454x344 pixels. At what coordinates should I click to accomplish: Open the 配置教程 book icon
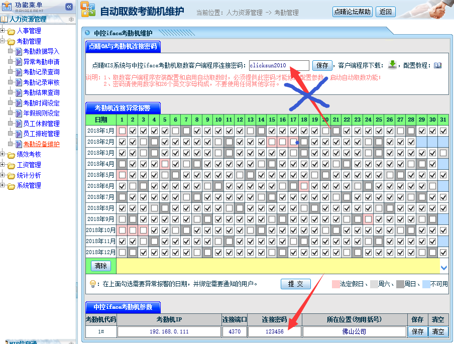437,65
